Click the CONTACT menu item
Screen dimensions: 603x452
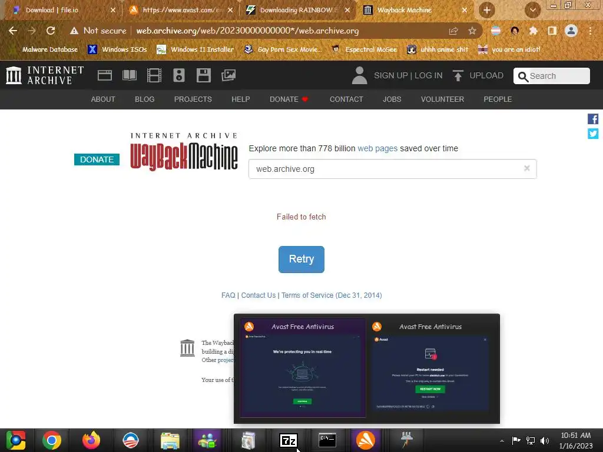(346, 99)
